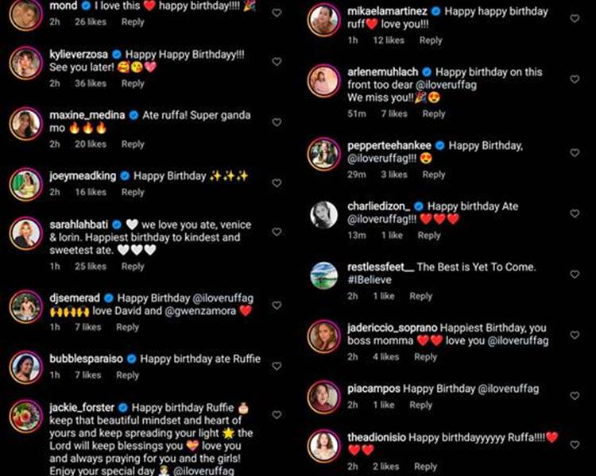Reply to jadericcio_soprano's comment

click(425, 357)
